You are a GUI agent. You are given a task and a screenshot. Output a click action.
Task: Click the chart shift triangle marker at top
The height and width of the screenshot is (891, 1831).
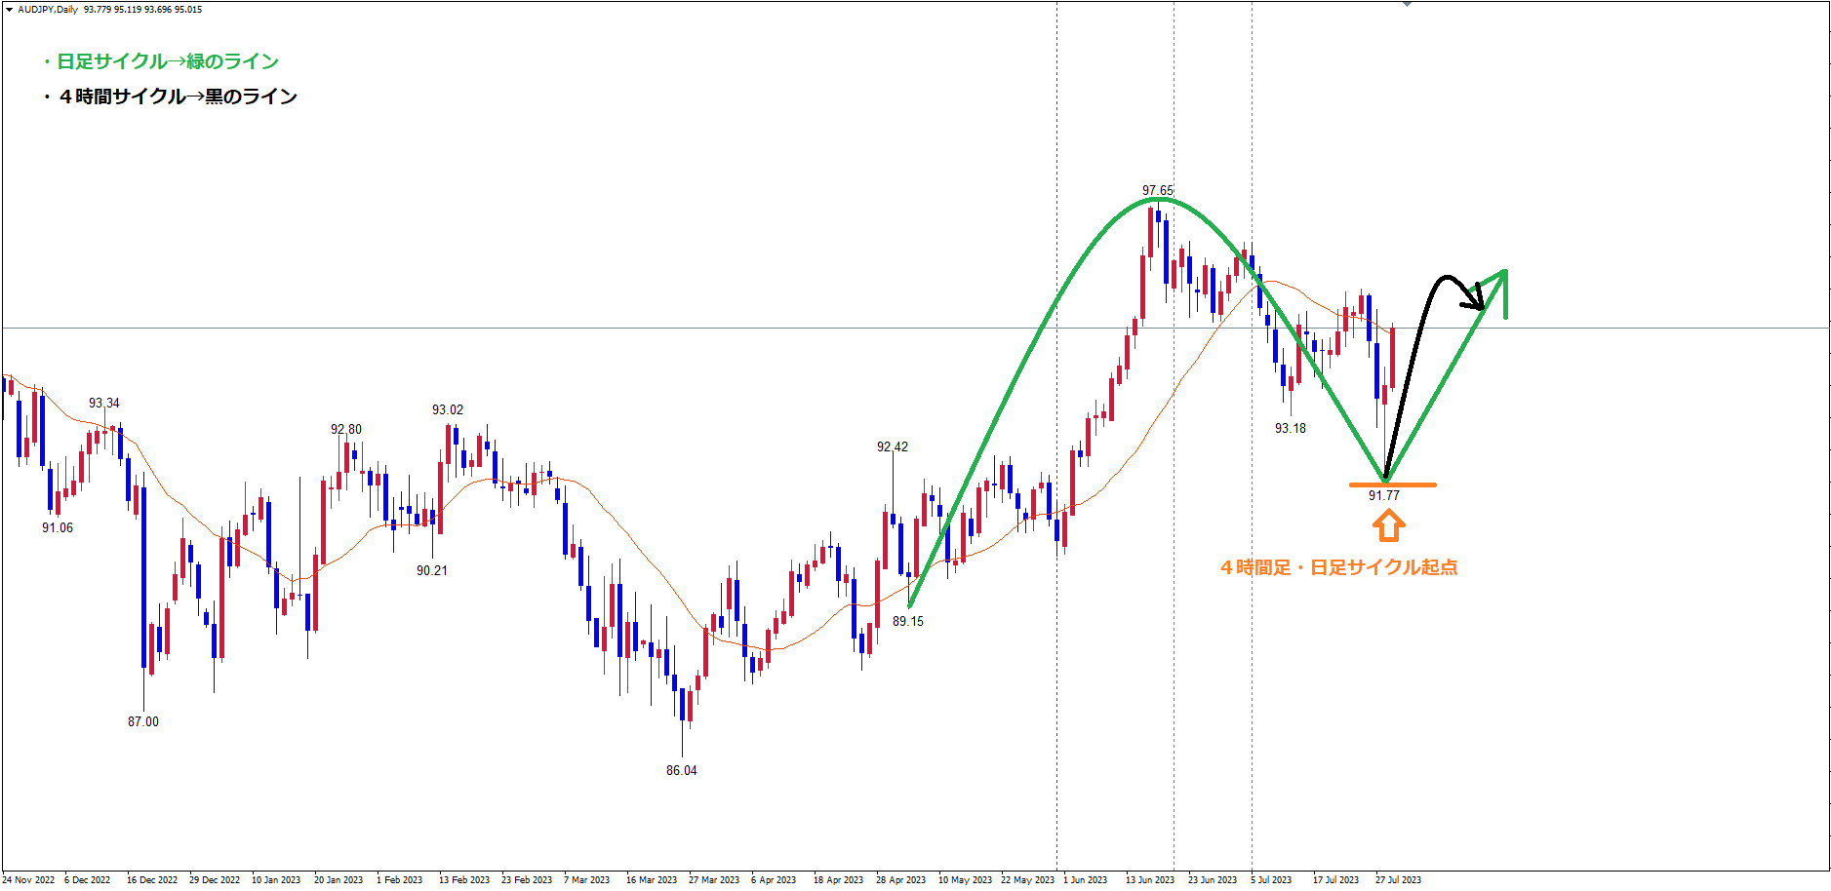click(x=1407, y=5)
